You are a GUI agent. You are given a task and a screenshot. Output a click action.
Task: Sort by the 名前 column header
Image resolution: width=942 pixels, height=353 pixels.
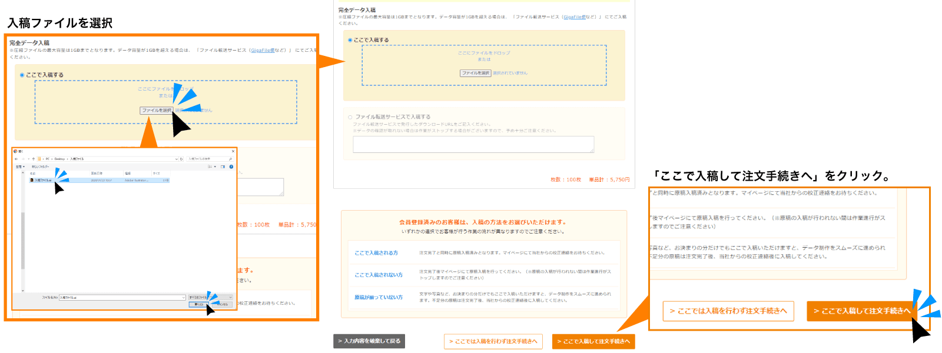coord(32,173)
